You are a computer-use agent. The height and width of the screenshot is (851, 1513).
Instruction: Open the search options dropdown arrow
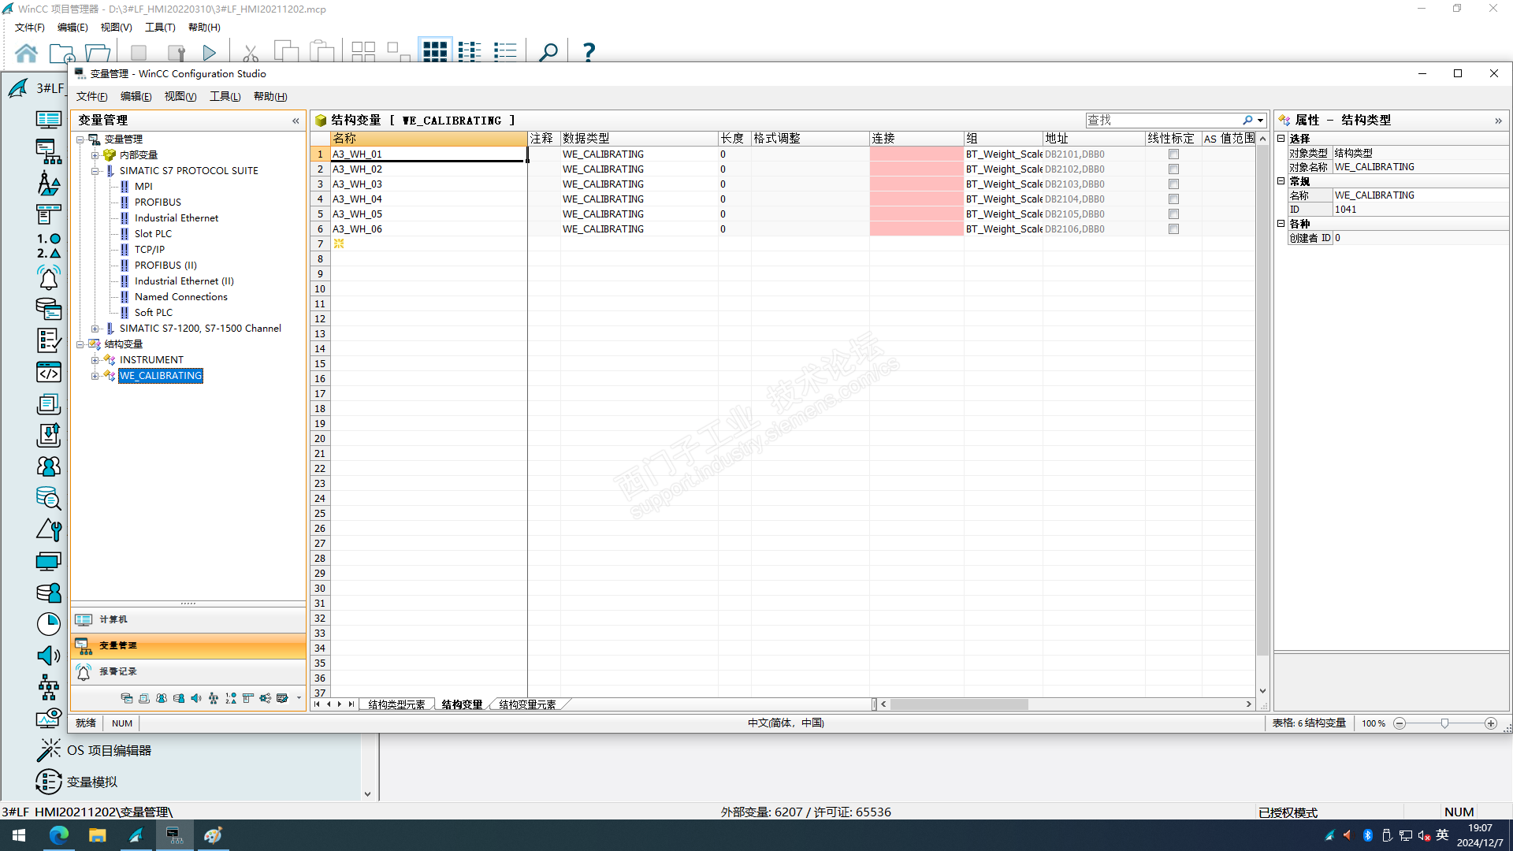tap(1261, 121)
